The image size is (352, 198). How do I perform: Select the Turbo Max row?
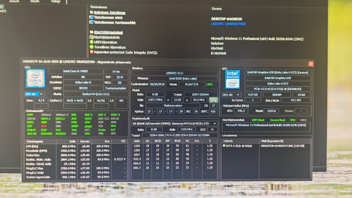click(76, 155)
